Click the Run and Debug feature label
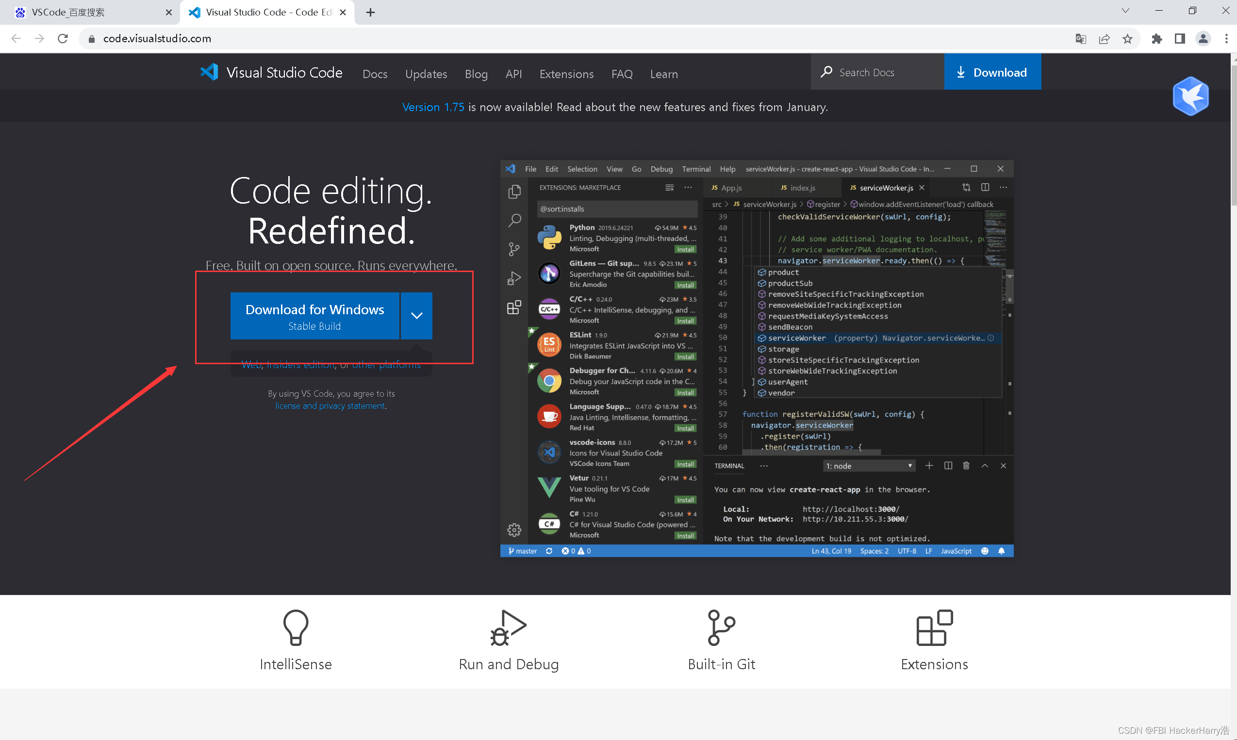The height and width of the screenshot is (740, 1237). pos(509,664)
